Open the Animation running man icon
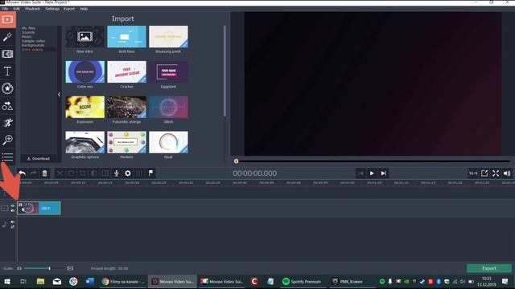The width and height of the screenshot is (515, 289). pyautogui.click(x=7, y=123)
